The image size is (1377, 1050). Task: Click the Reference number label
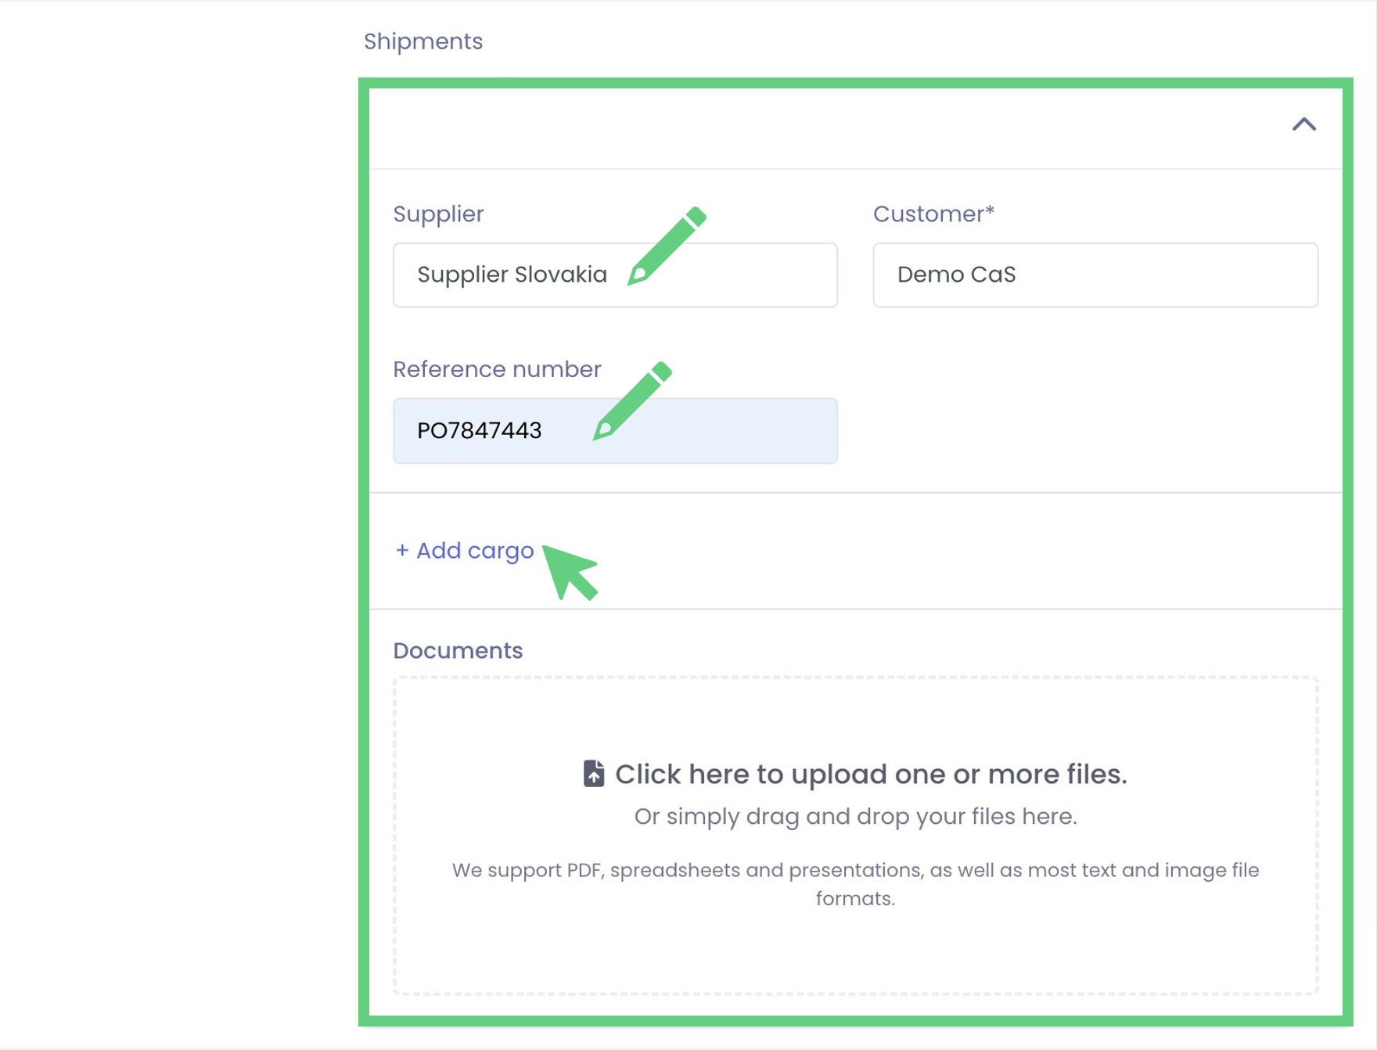(497, 369)
